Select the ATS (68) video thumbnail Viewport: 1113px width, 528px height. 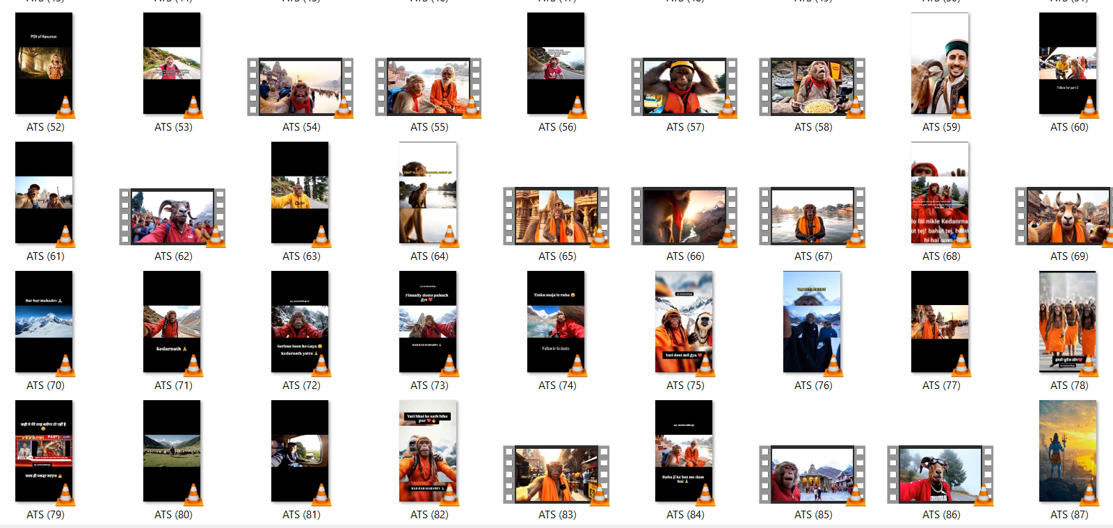tap(940, 192)
